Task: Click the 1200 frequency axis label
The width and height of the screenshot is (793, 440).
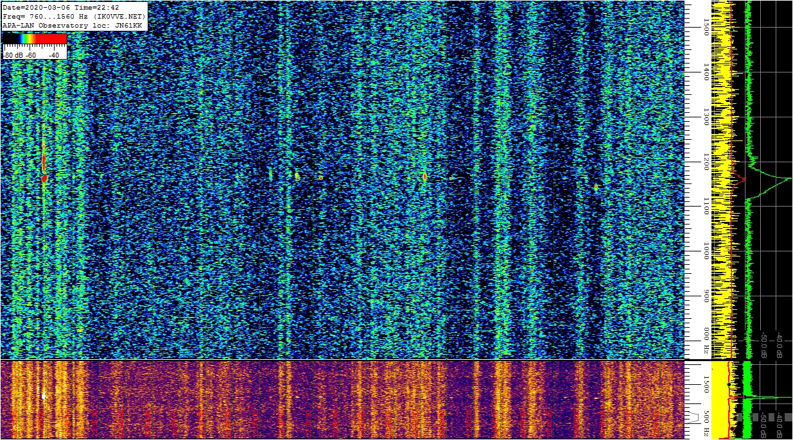Action: pyautogui.click(x=706, y=162)
